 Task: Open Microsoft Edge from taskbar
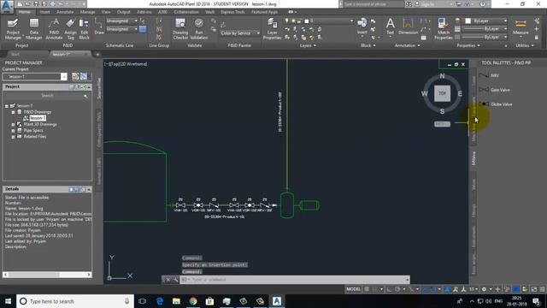click(x=160, y=301)
